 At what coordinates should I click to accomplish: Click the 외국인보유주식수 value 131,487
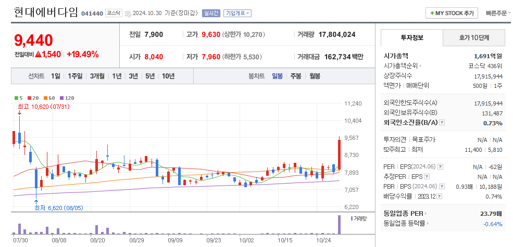coord(493,113)
